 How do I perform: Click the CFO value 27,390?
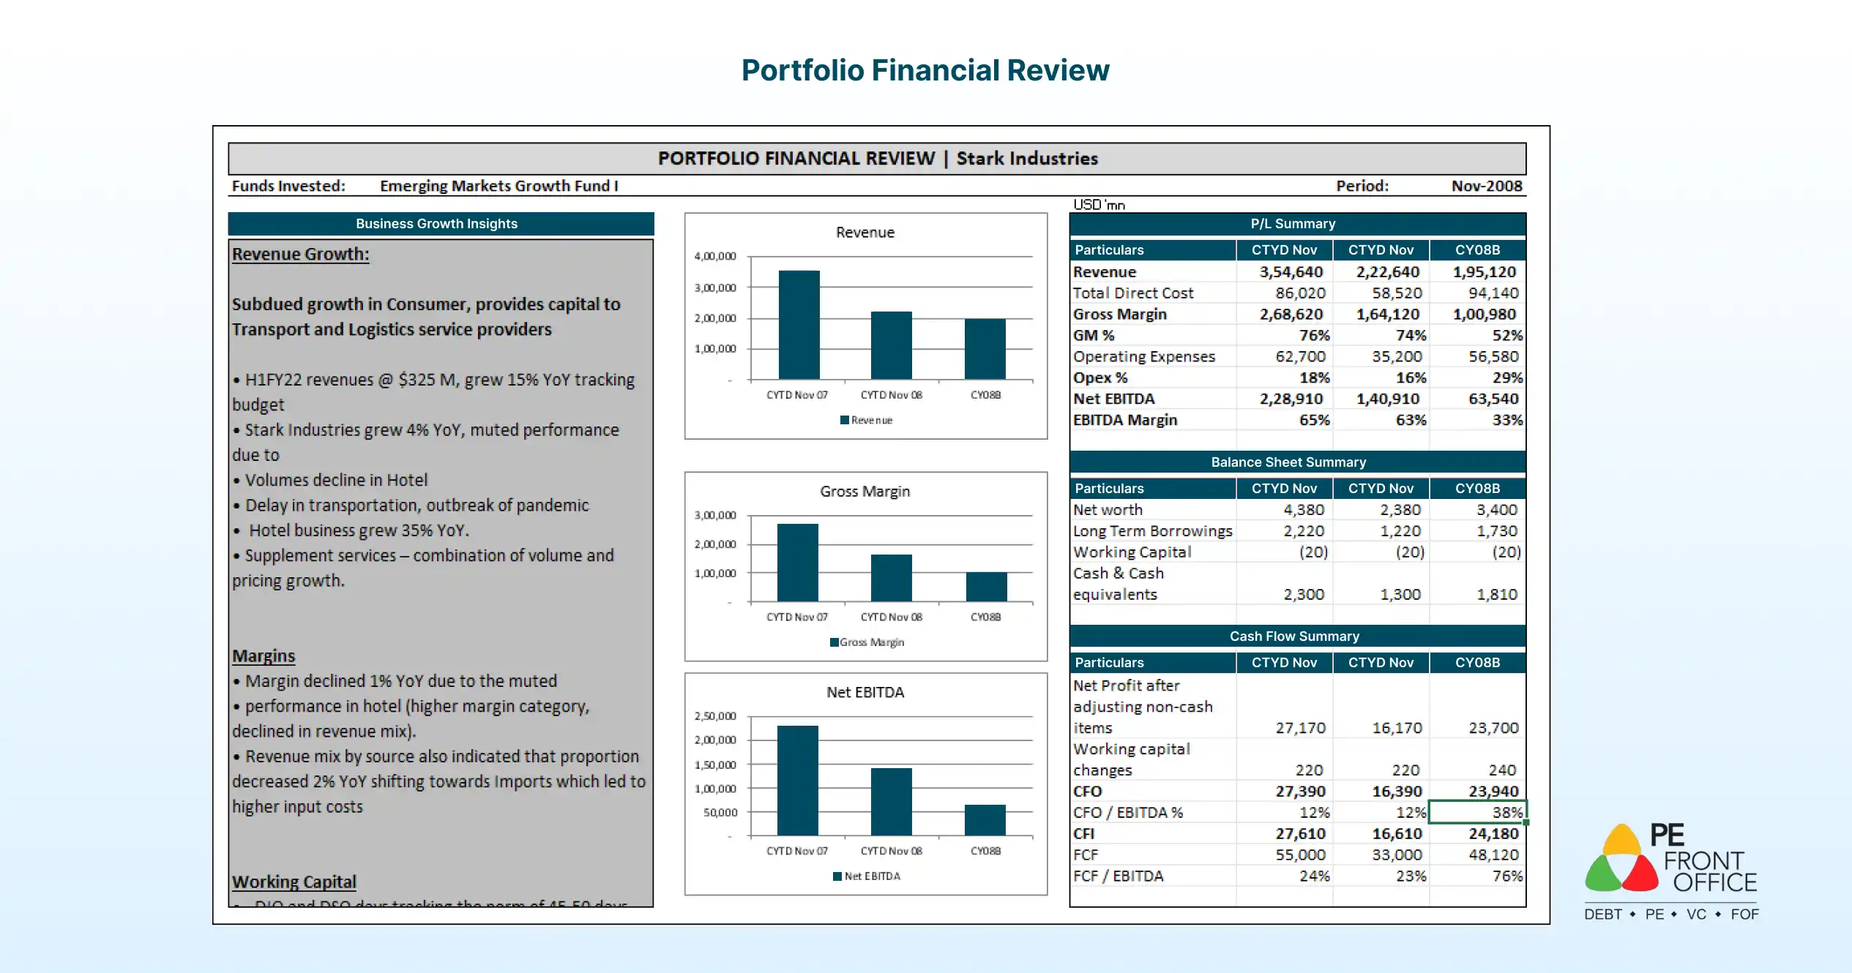click(1301, 792)
